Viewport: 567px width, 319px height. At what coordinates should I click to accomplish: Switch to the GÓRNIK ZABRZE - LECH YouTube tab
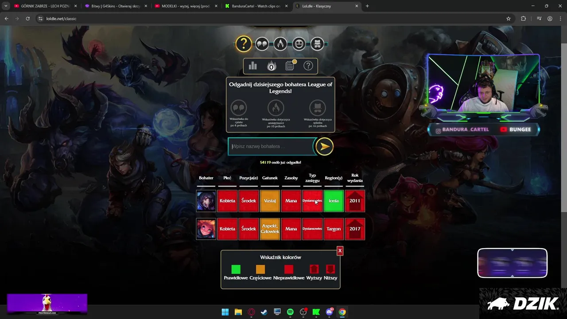pyautogui.click(x=45, y=6)
